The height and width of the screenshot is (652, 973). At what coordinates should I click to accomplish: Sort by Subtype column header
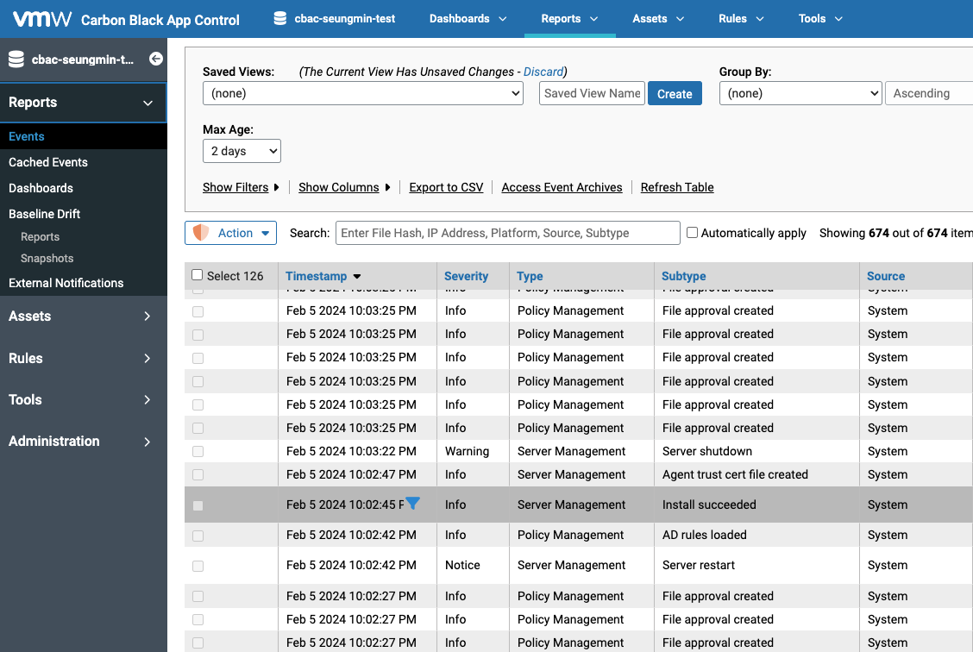pyautogui.click(x=683, y=276)
